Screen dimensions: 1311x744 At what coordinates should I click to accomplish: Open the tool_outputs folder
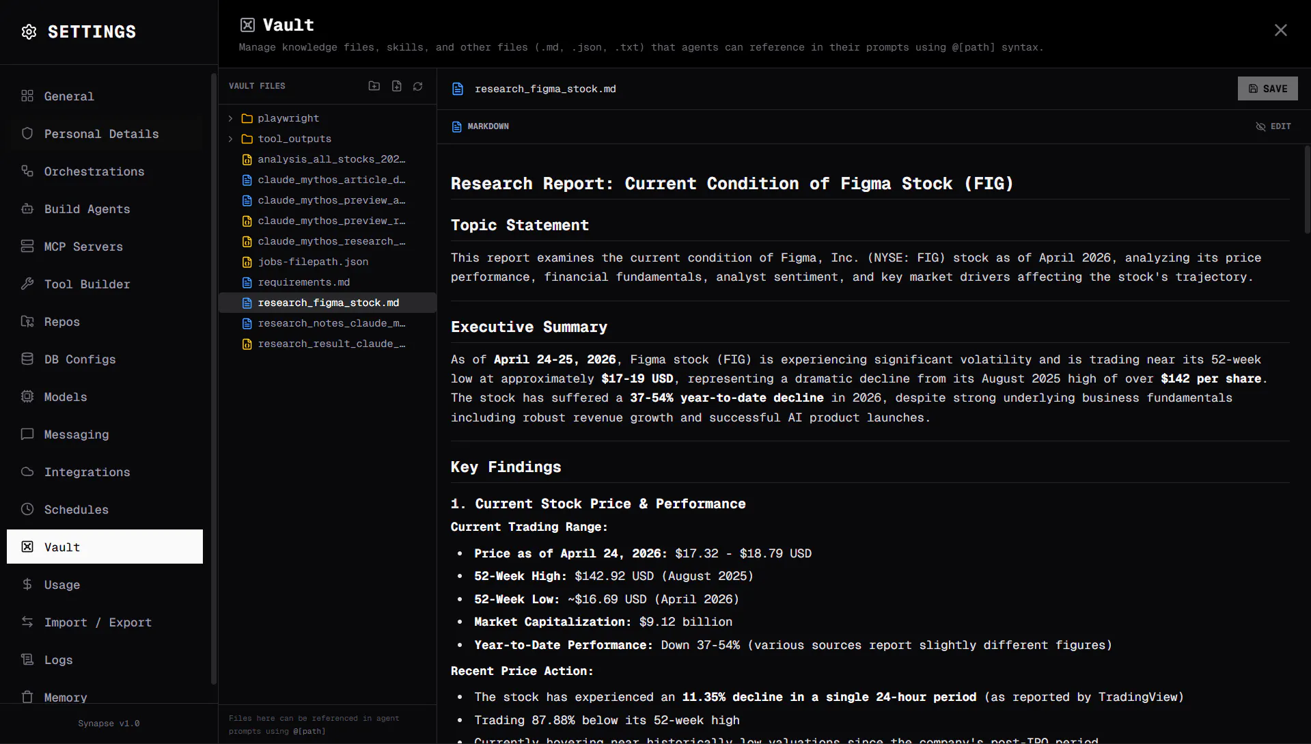(327, 139)
